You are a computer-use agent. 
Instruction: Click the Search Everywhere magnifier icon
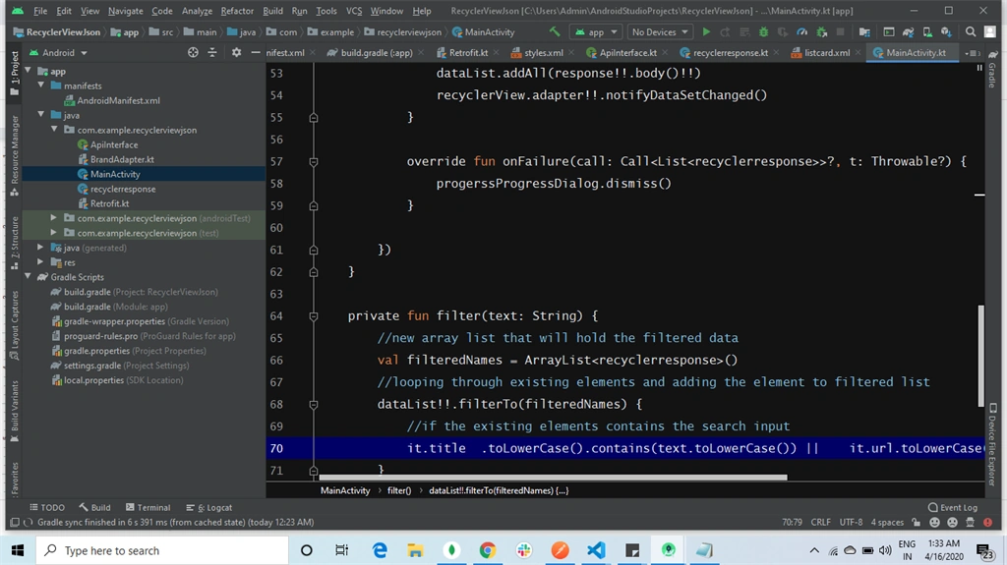click(x=971, y=31)
